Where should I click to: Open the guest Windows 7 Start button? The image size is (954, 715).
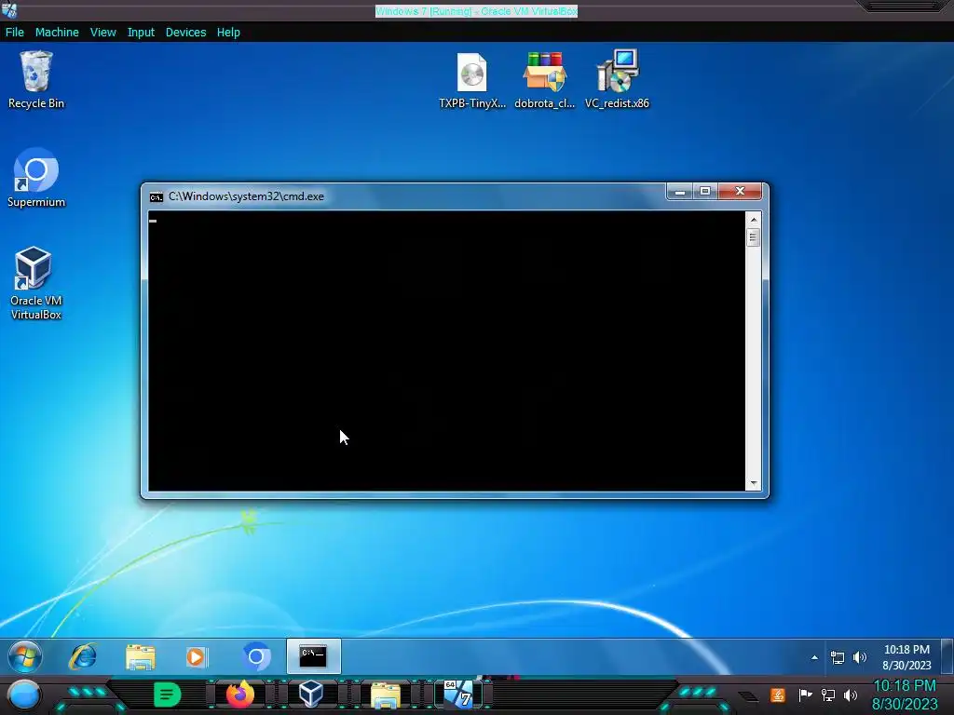(x=25, y=656)
